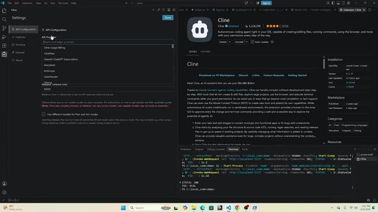Viewport: 378px width, 212px height.
Task: Click the Disable extension button
Action: (x=223, y=42)
